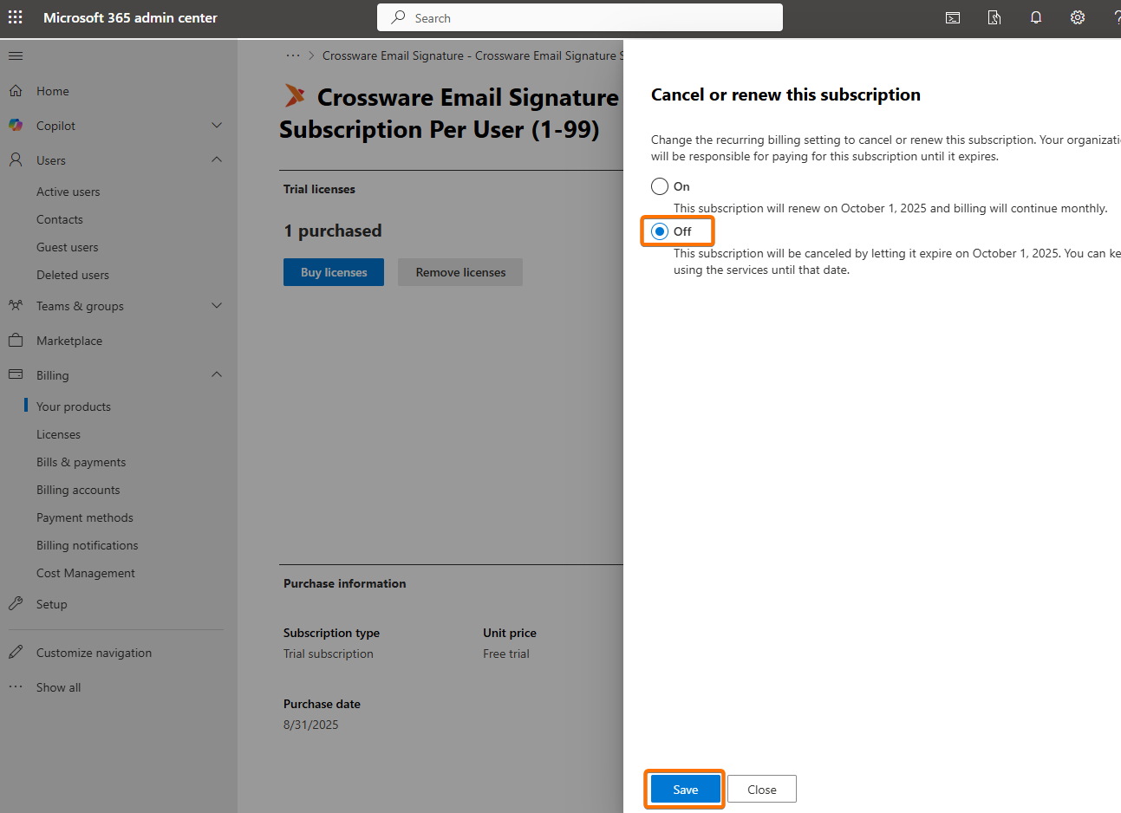
Task: Open Active users page
Action: click(68, 192)
